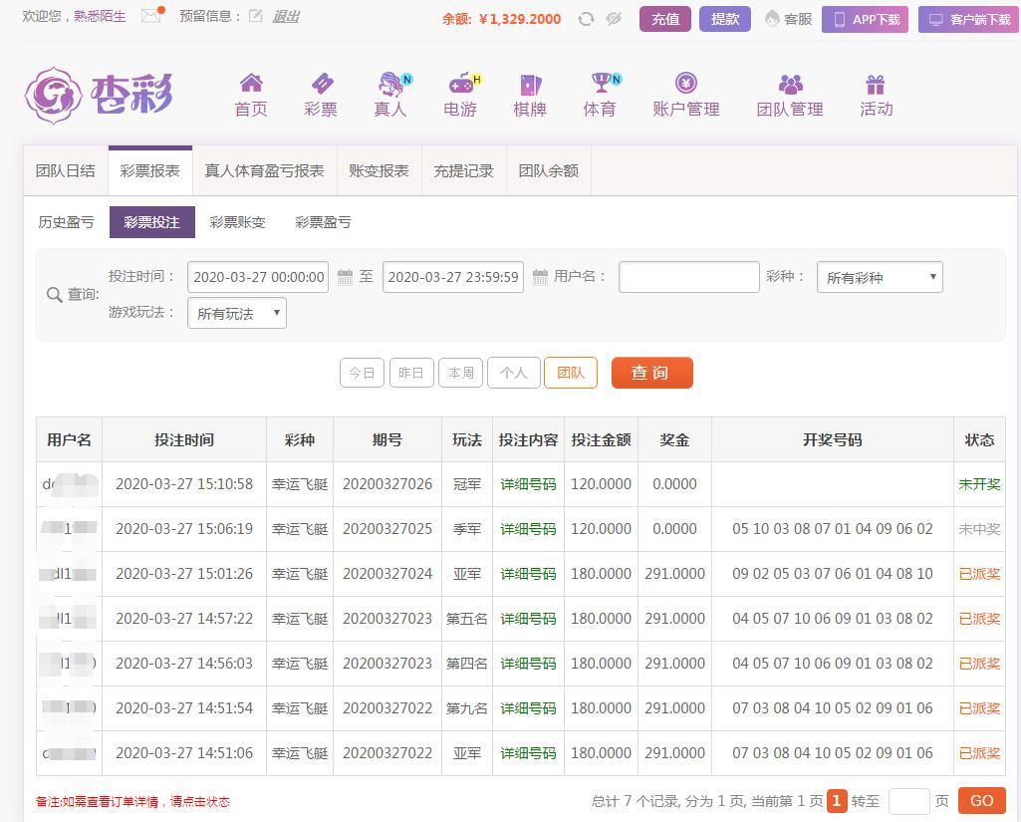1021x822 pixels.
Task: Click the 用户名 input field
Action: coord(688,277)
